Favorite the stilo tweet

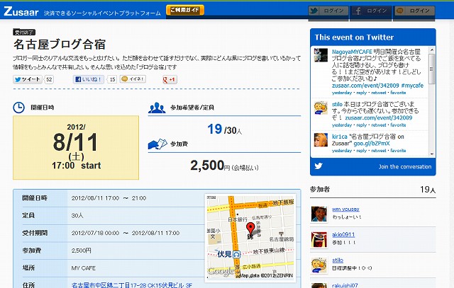[x=398, y=125]
